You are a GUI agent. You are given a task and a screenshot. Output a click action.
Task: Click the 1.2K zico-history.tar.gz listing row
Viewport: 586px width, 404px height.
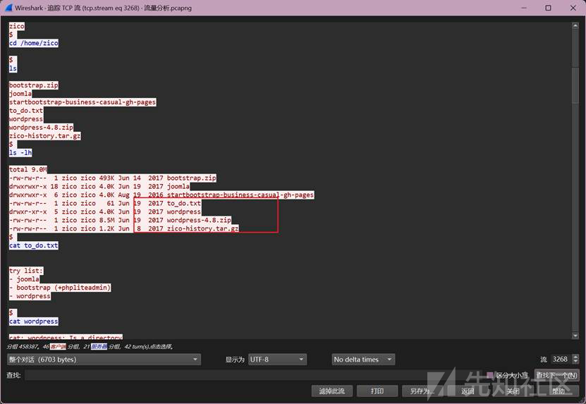(123, 228)
